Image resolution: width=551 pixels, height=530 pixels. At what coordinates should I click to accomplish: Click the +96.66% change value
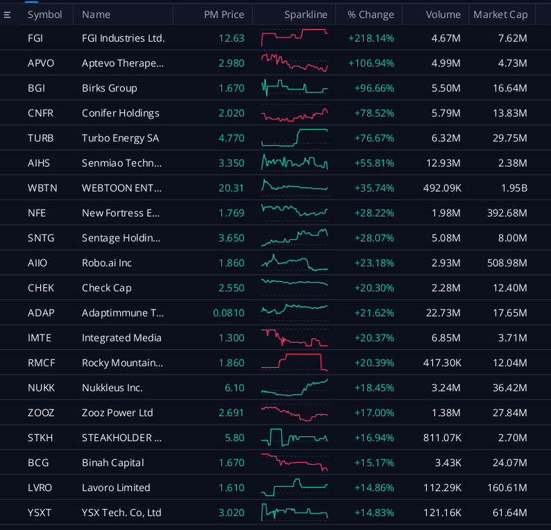click(374, 88)
